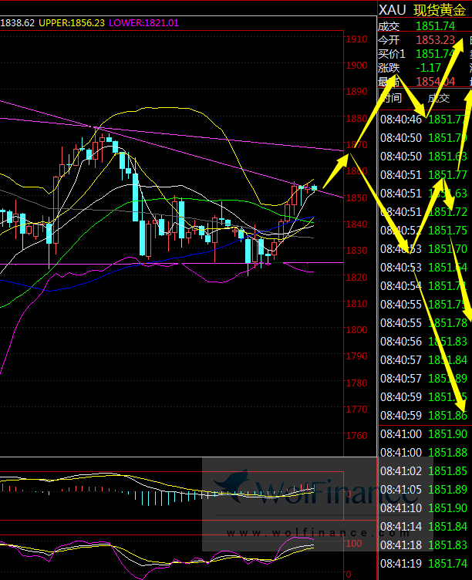Click the 时间 column header

pyautogui.click(x=391, y=98)
